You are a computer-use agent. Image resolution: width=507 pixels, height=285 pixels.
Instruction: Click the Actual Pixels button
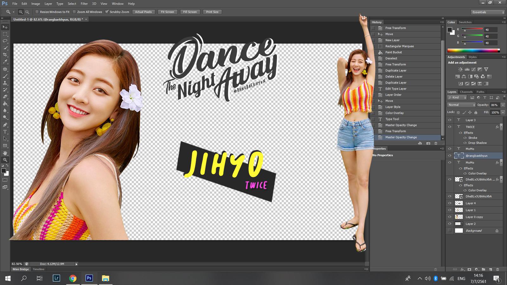[143, 12]
